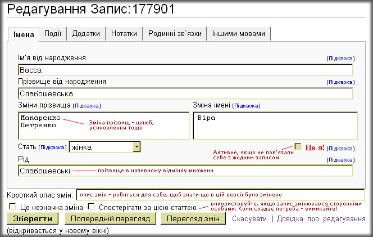Go to Родинні зв'язки tab

175,34
